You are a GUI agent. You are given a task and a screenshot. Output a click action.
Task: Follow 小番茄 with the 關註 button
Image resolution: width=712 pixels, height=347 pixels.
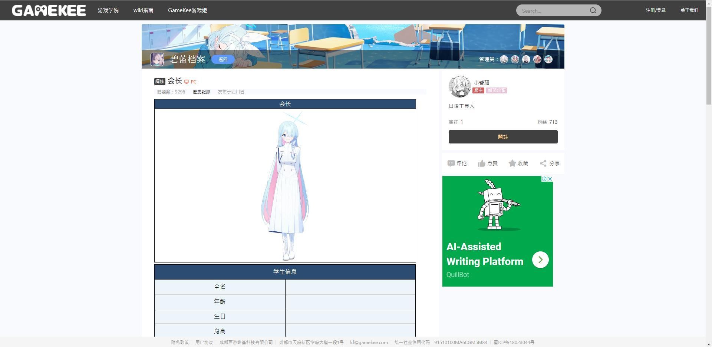[502, 136]
